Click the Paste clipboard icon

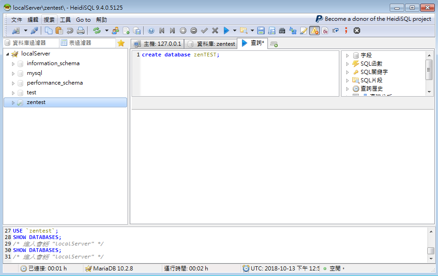click(x=59, y=31)
